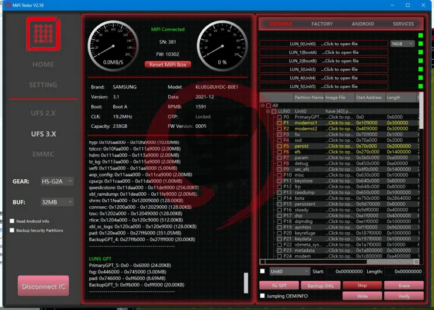This screenshot has width=434, height=310.
Task: Click the Disconnect IC button
Action: (x=43, y=286)
